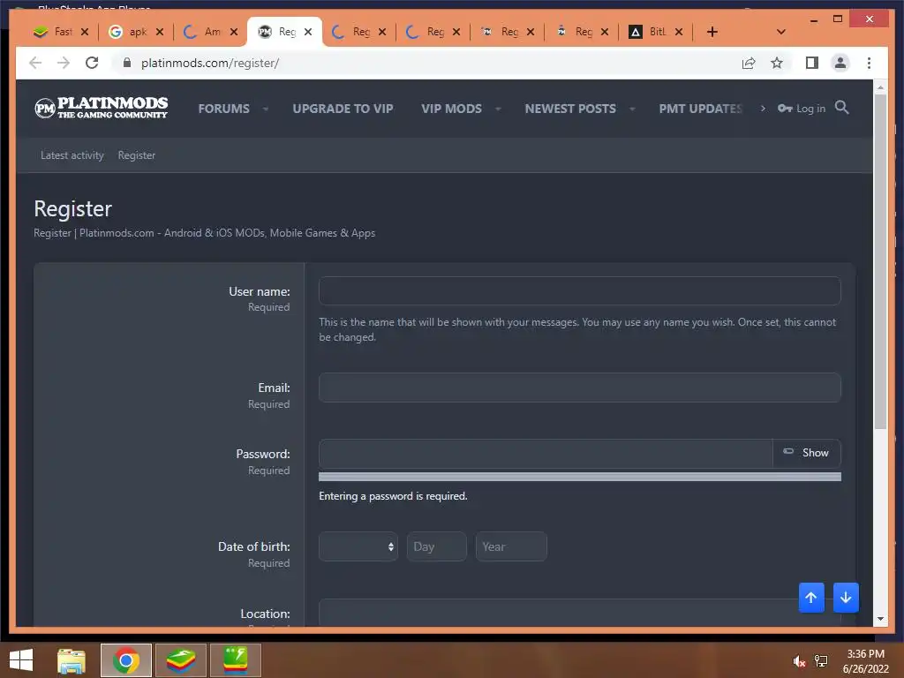Close the 'Am' browser tab
The height and width of the screenshot is (678, 904).
[233, 32]
